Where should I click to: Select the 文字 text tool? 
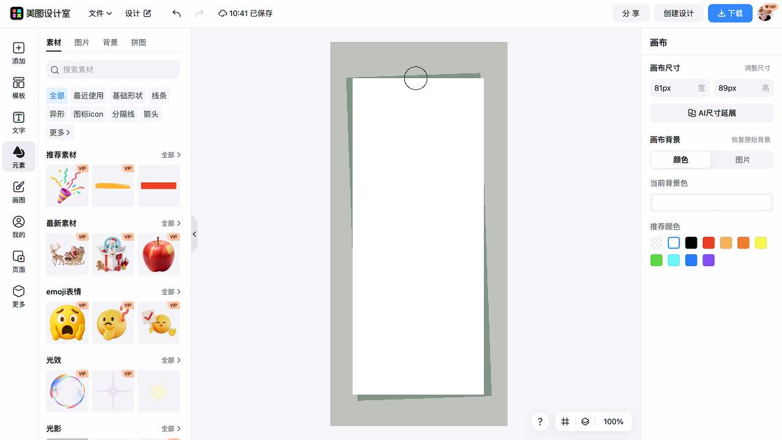point(19,122)
